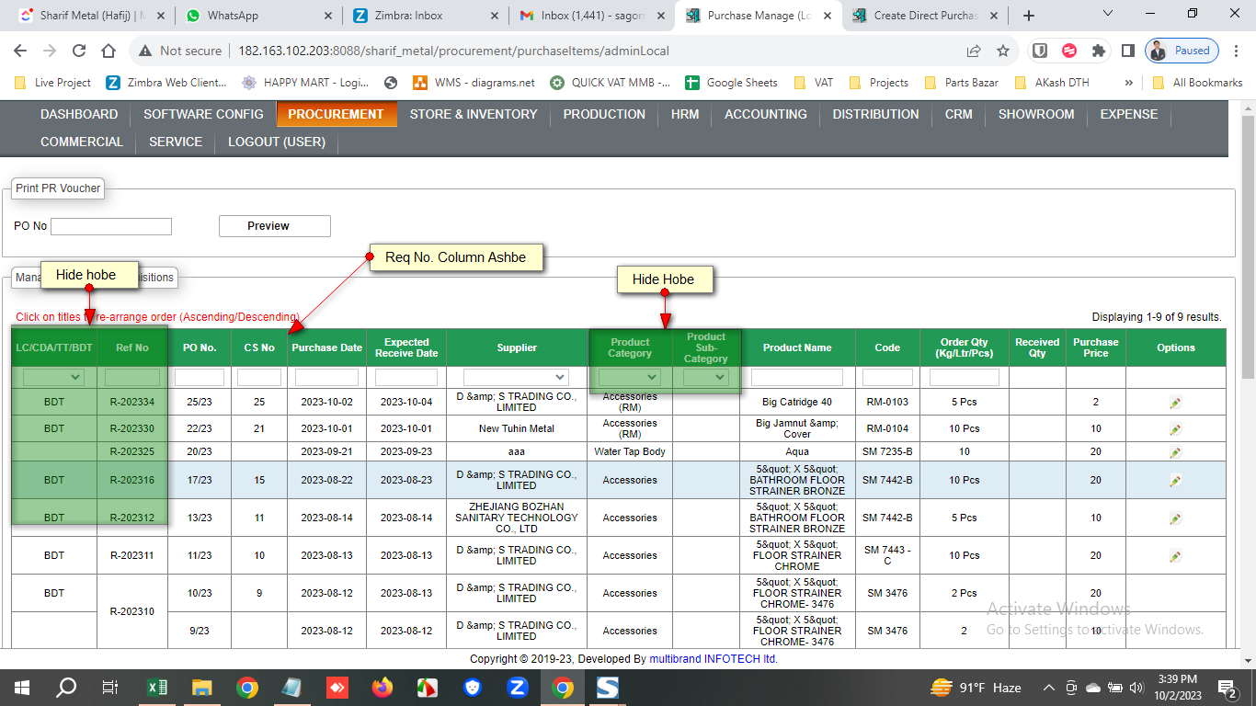
Task: Click edit pencil icon for PO 20/23
Action: coord(1175,452)
